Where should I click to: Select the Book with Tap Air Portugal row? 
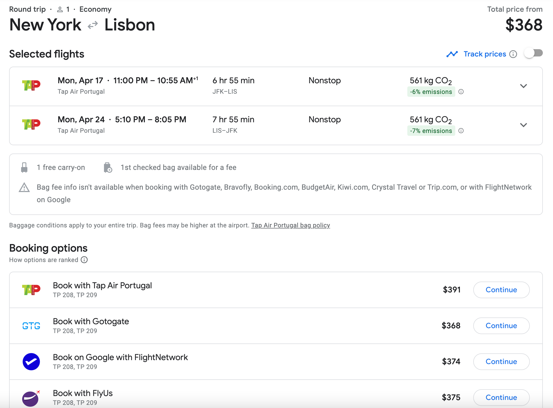[x=276, y=290]
